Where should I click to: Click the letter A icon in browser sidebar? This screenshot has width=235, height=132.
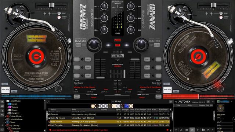pyautogui.click(x=2, y=129)
